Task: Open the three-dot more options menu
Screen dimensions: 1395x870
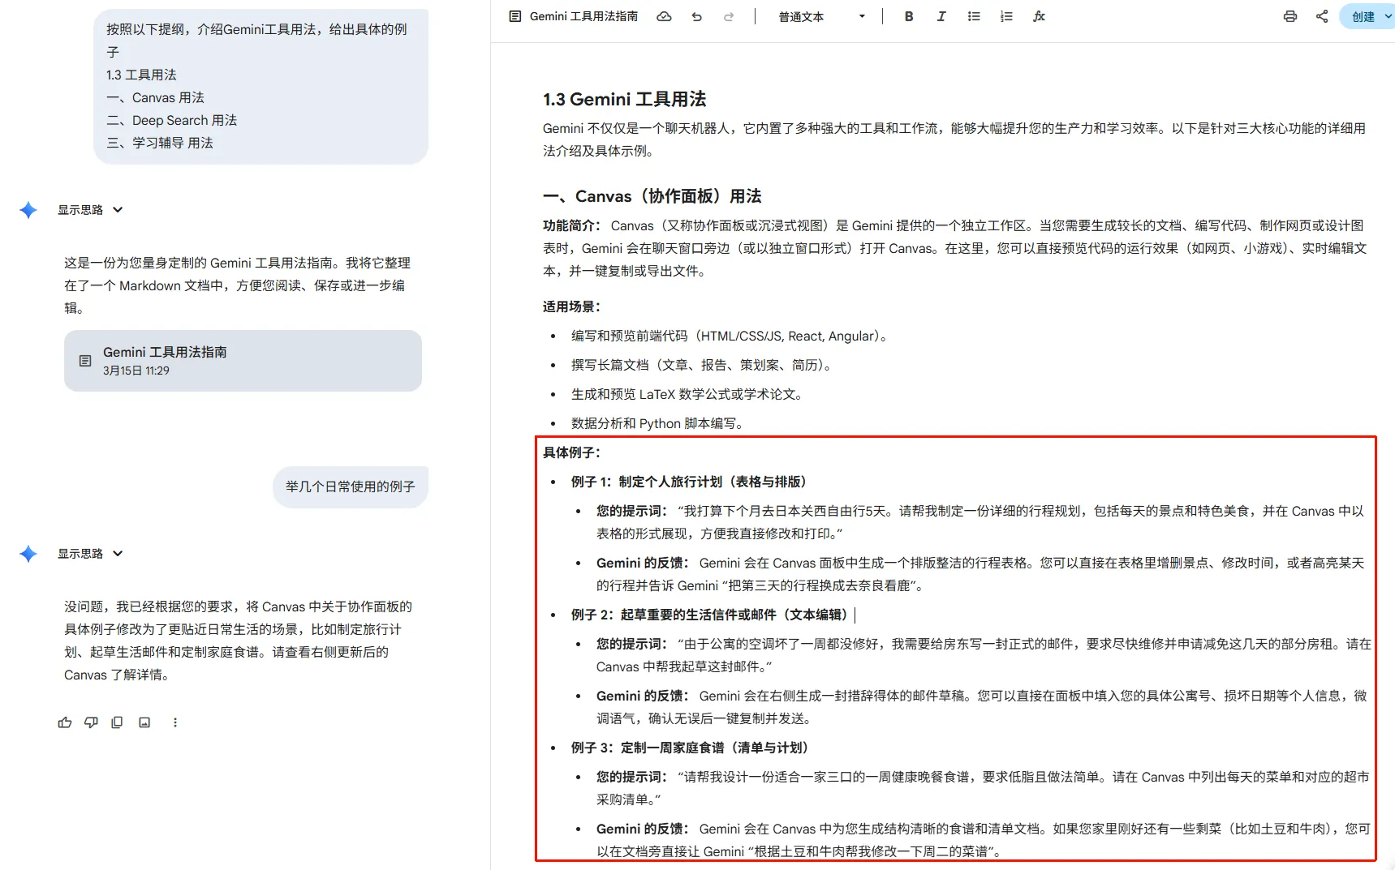Action: 175,722
